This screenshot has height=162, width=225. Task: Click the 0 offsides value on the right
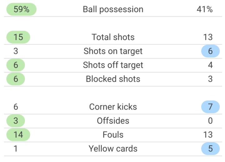[x=210, y=121]
